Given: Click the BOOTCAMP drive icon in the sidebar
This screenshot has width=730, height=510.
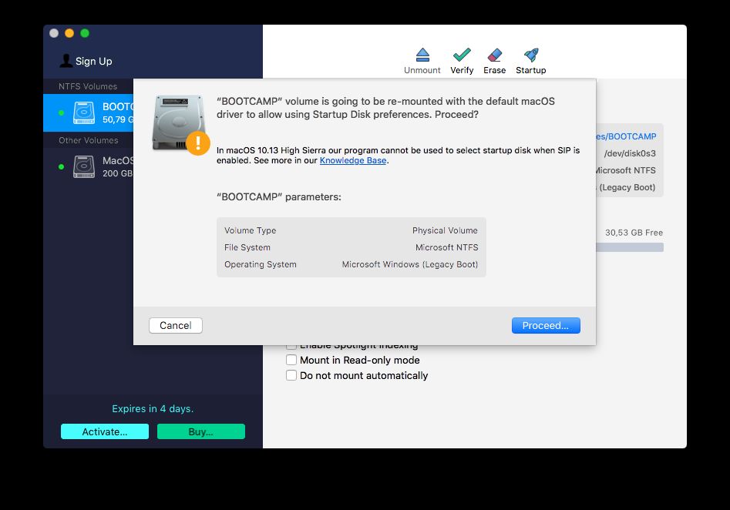Looking at the screenshot, I should point(84,112).
